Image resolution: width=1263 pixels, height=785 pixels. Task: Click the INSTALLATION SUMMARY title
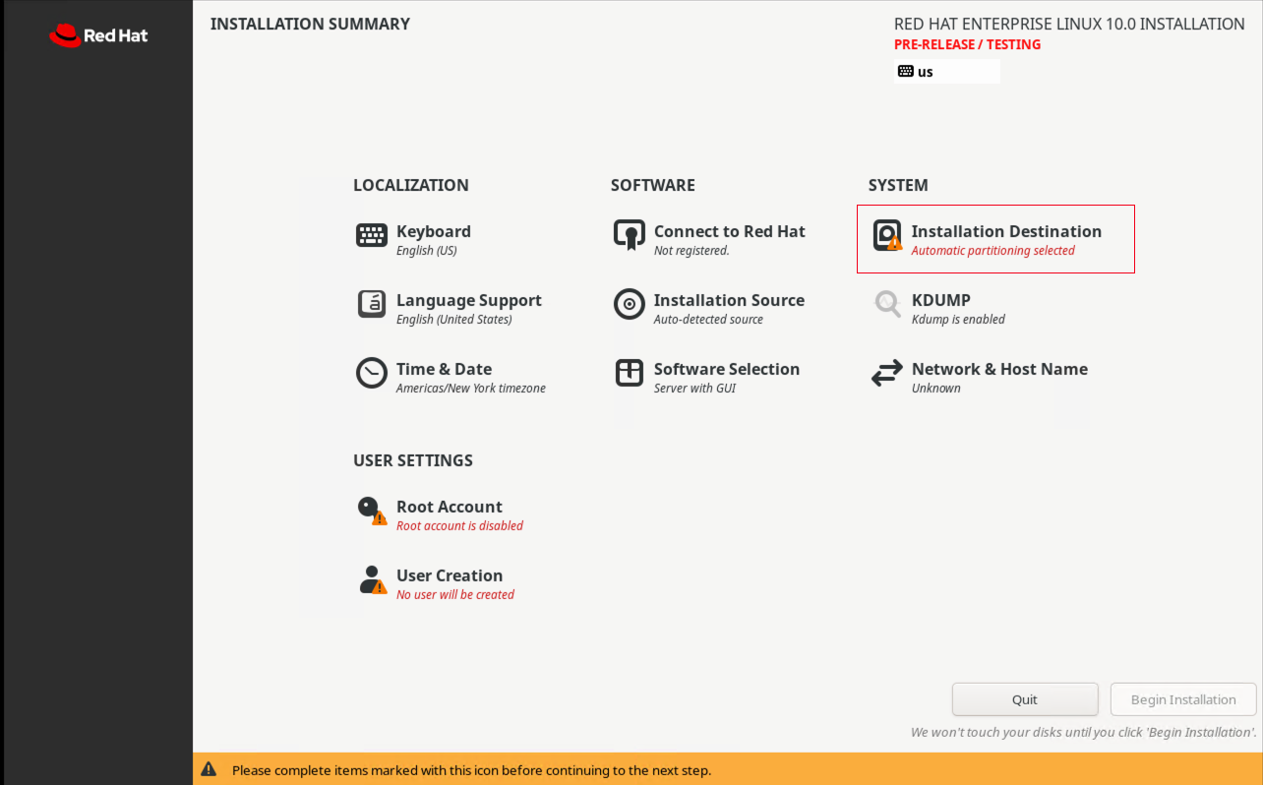point(310,24)
